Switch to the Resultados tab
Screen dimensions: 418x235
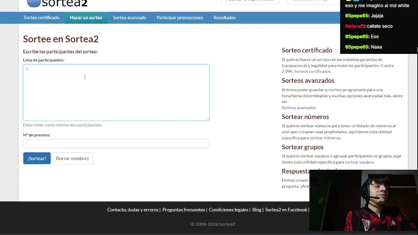pyautogui.click(x=225, y=18)
